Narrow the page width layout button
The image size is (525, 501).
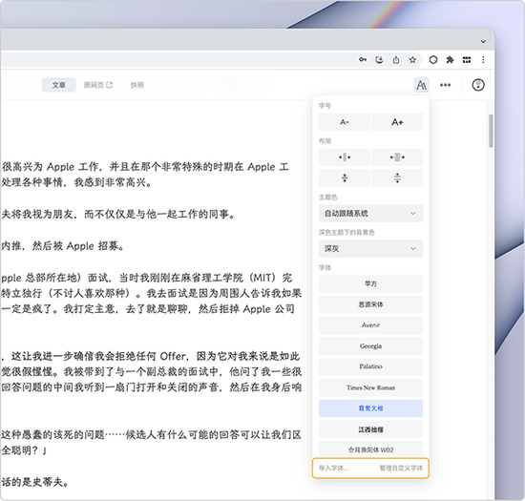coord(345,157)
